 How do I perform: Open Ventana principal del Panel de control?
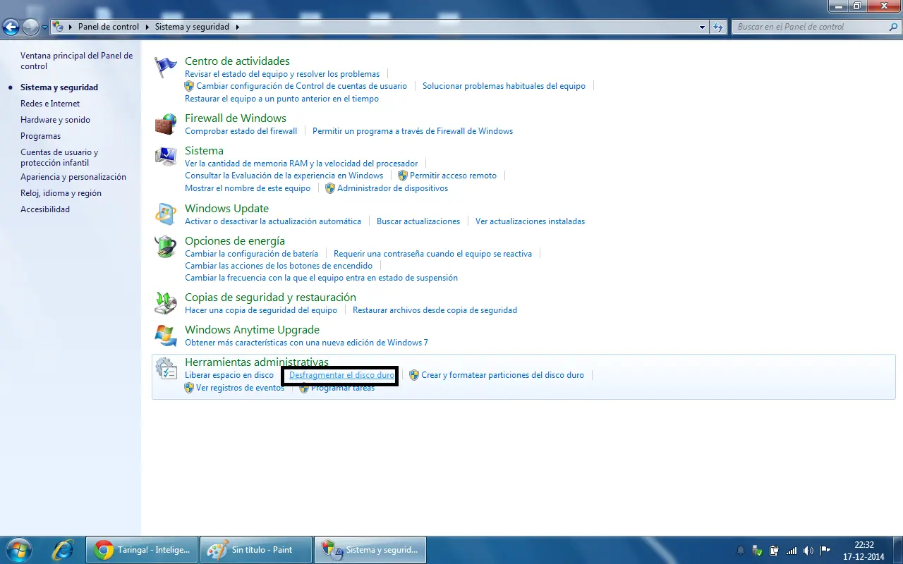76,61
